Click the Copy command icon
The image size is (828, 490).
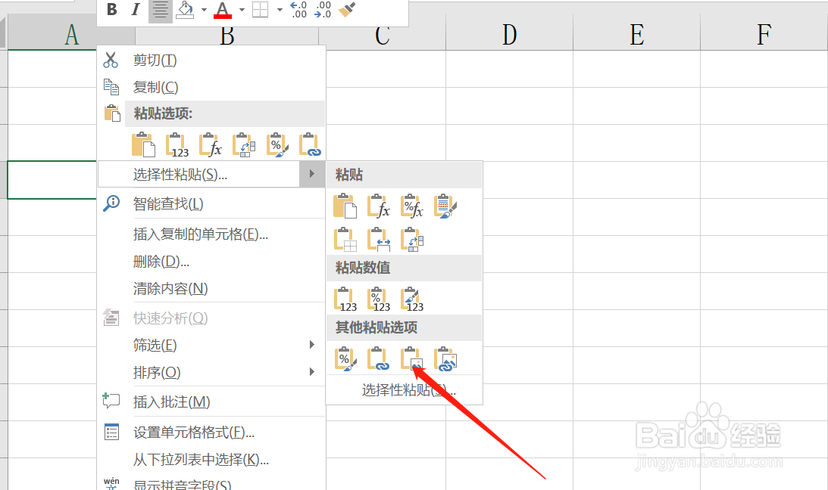(111, 86)
